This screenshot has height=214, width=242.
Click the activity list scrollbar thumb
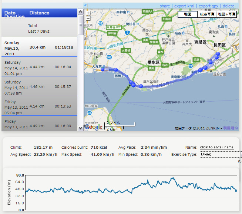(80, 25)
